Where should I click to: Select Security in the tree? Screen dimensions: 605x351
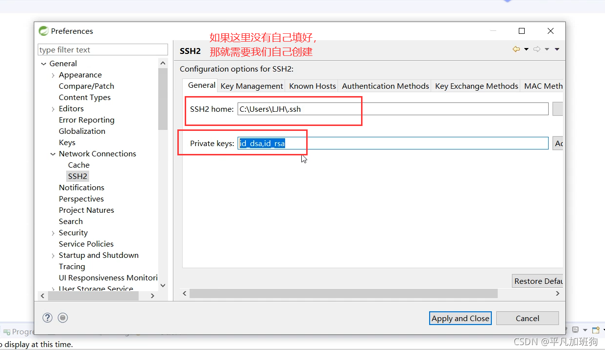click(x=73, y=233)
